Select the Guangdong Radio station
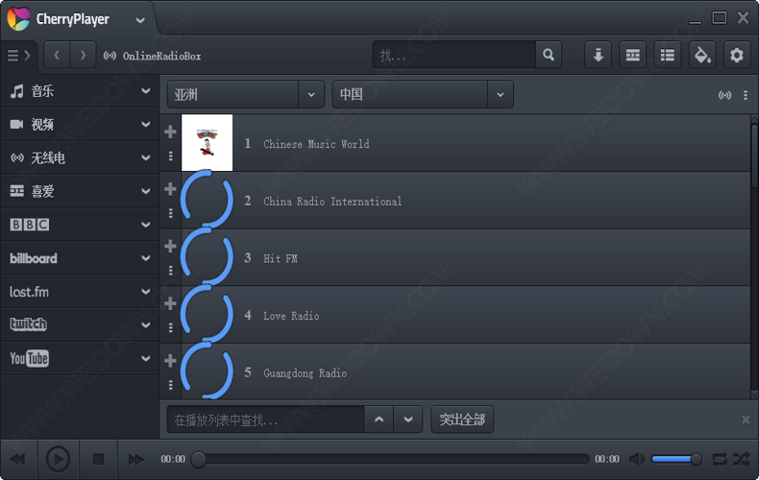759x480 pixels. [x=305, y=373]
